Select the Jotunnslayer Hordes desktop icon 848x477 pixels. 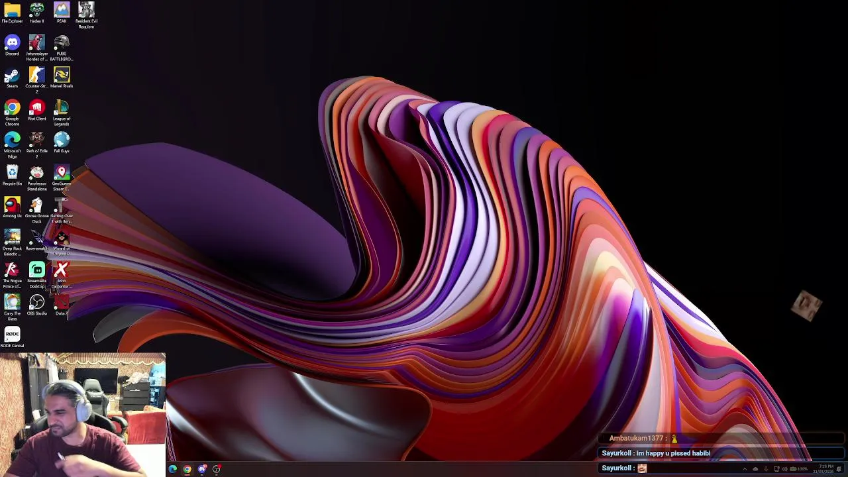click(36, 48)
